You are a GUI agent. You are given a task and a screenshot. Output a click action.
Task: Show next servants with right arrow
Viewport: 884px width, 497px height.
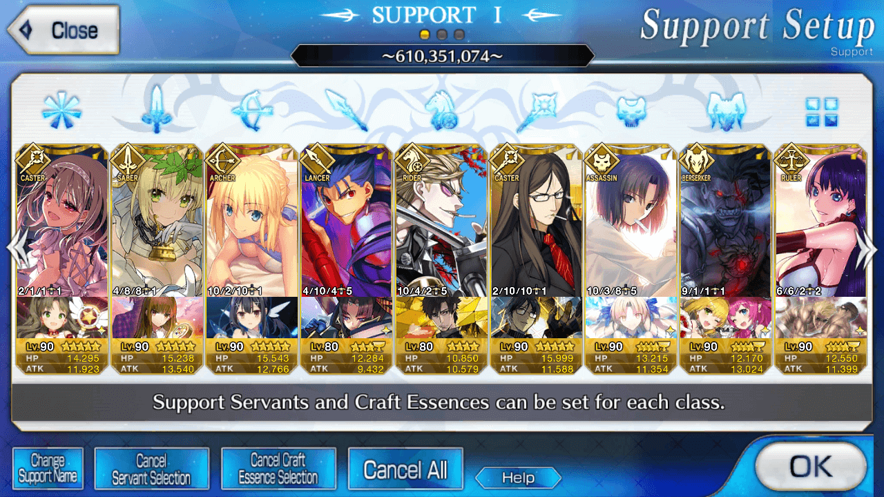pos(866,249)
